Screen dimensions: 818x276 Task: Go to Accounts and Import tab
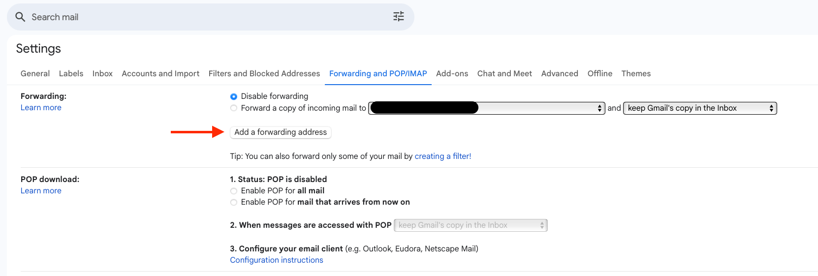(160, 73)
